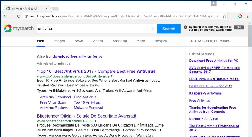Image resolution: width=252 pixels, height=137 pixels.
Task: Expand the top10bestantivirus ad dropdown arrow
Action: (x=112, y=76)
